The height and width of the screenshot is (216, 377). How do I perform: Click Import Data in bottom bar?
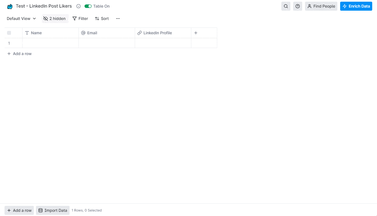click(x=53, y=210)
